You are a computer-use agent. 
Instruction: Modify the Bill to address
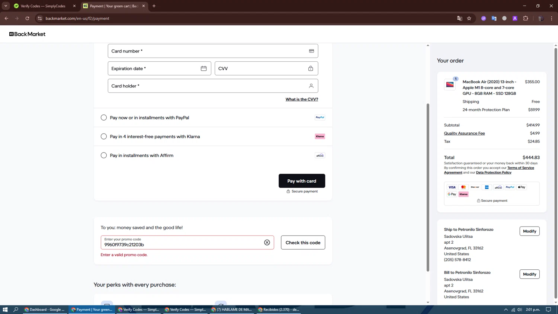click(529, 274)
